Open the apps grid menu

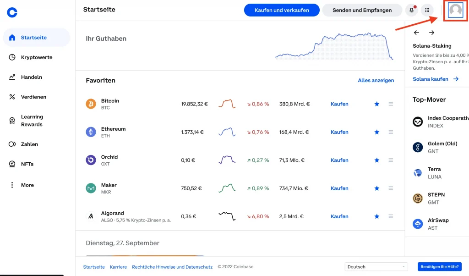pyautogui.click(x=427, y=10)
